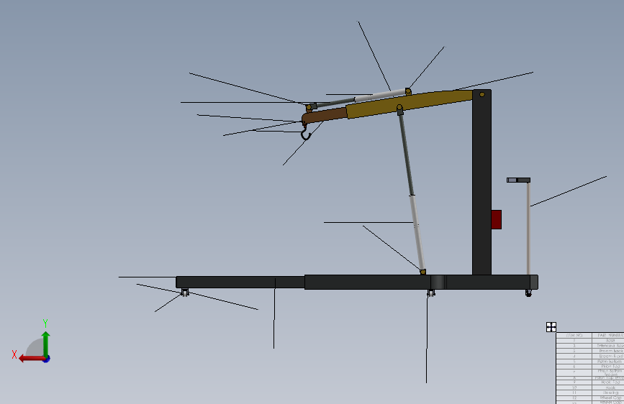This screenshot has height=404, width=624.
Task: Select item number "10" cell in the BOM table
Action: point(574,387)
